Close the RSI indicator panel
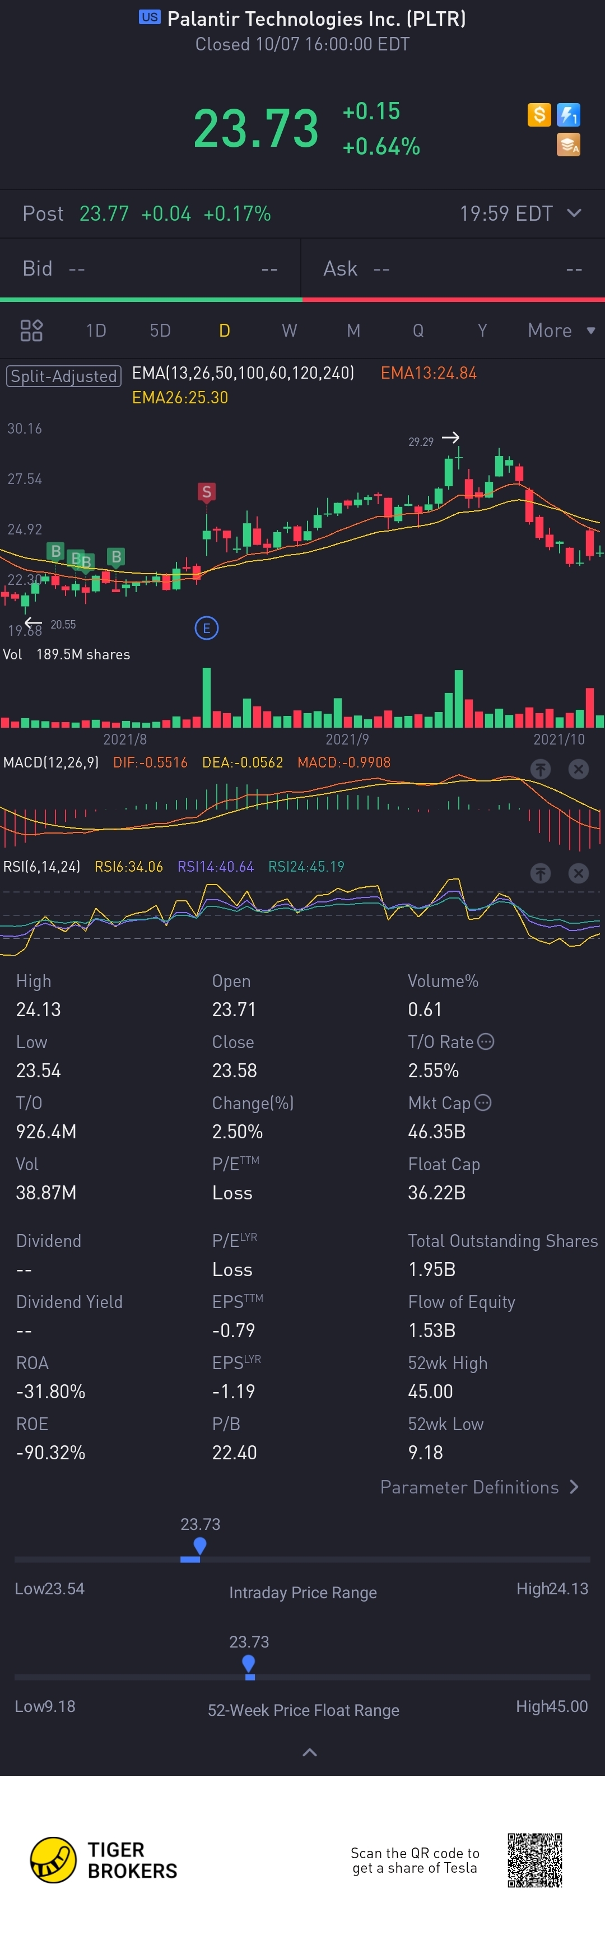 point(578,873)
